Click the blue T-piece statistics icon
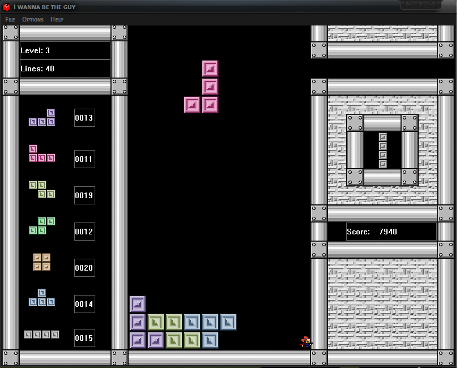 pos(42,298)
